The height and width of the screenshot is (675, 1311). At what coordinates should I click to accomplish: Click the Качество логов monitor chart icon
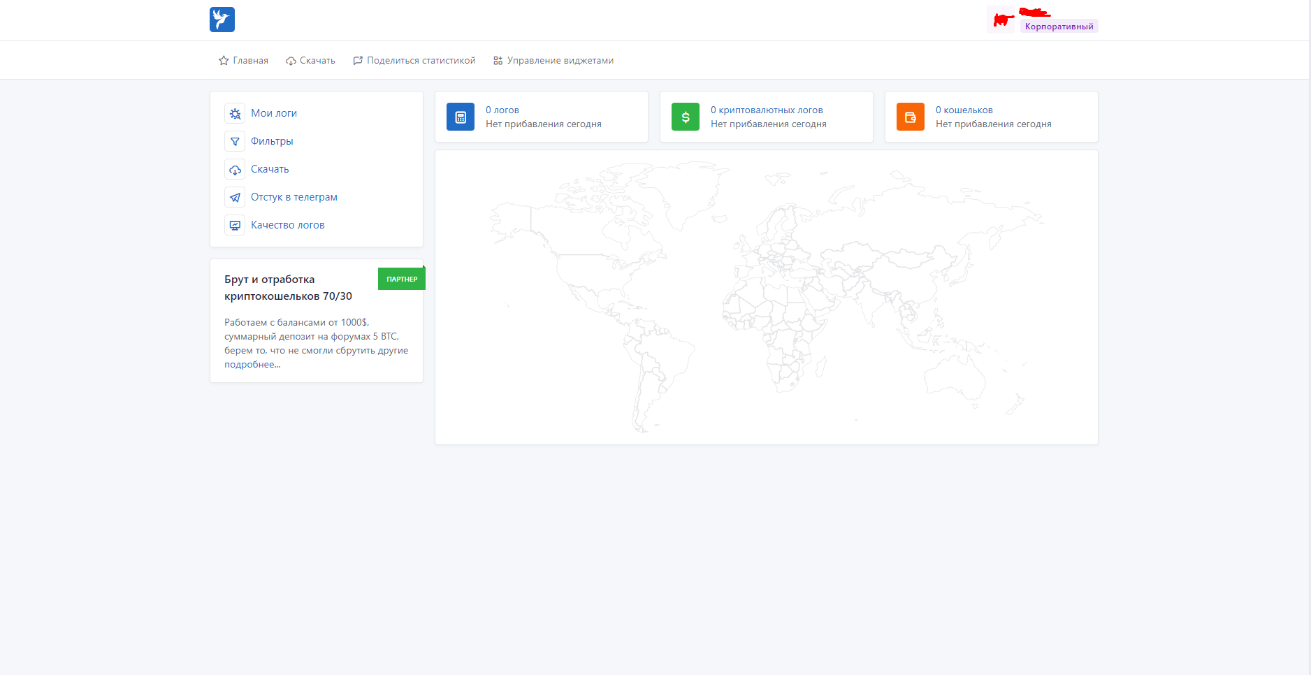point(235,225)
